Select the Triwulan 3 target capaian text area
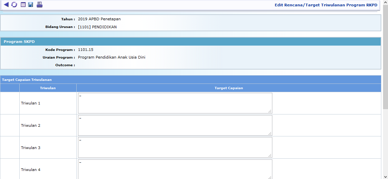The image size is (388, 179). coord(175,147)
